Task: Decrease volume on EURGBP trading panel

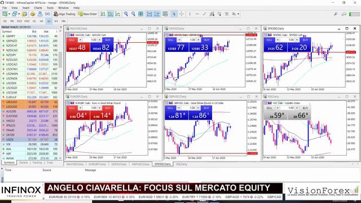Action: [80, 108]
